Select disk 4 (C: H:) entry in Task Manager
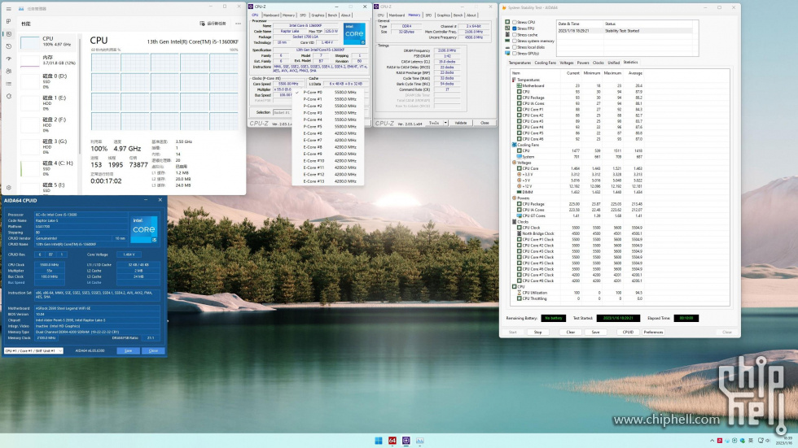 tap(48, 168)
